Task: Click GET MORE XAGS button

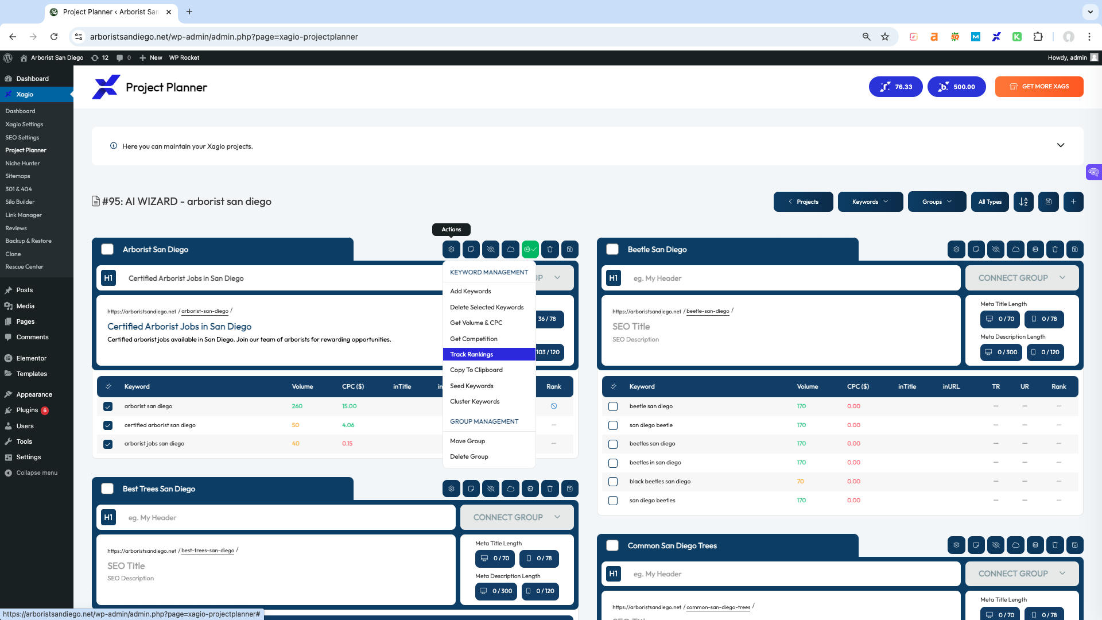Action: (x=1039, y=87)
